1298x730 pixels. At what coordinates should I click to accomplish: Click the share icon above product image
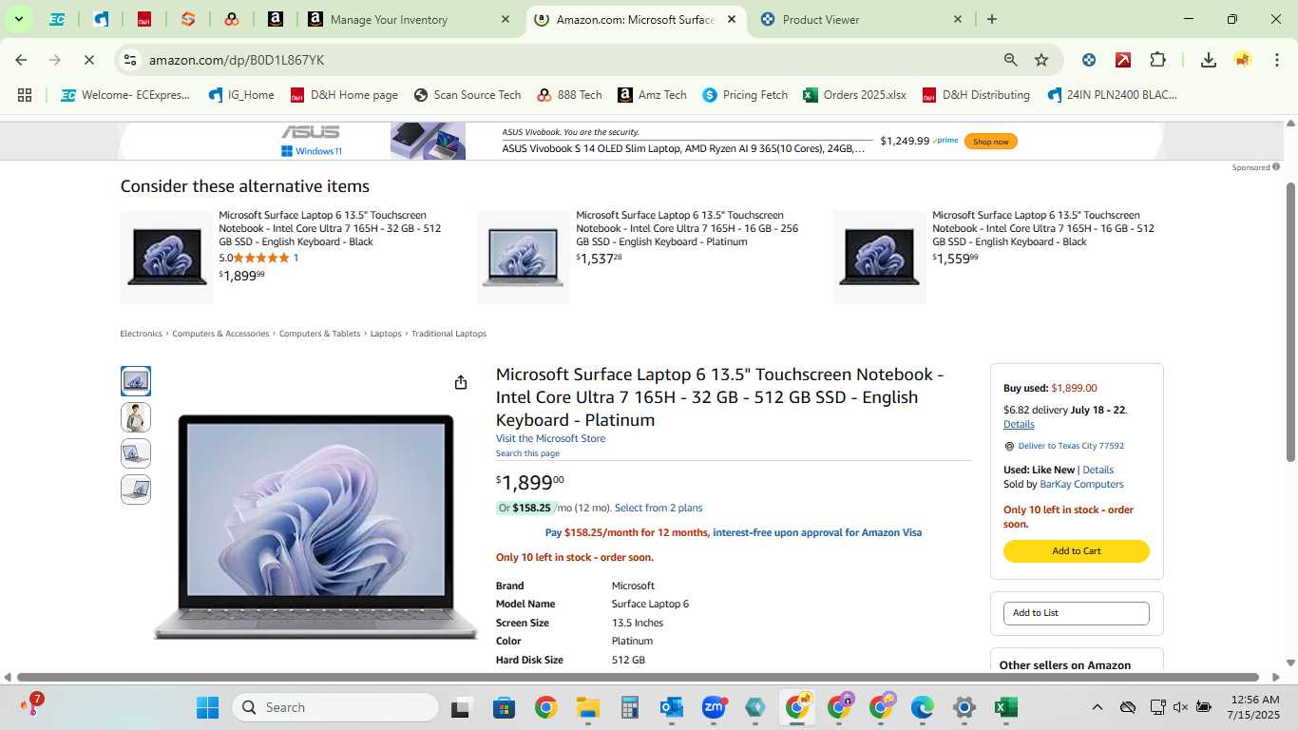461,382
